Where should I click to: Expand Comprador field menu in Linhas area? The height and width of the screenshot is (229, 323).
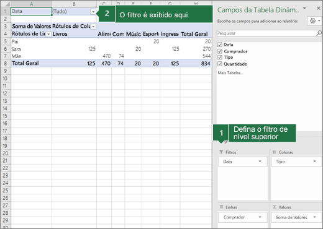click(260, 217)
